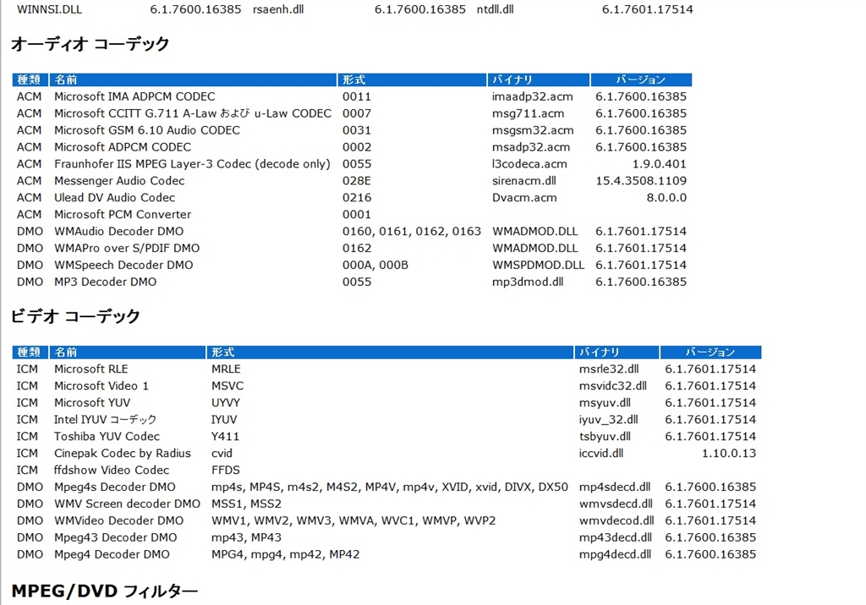Screen dimensions: 866x605
Task: Click the オーディオ コーデック section heading
Action: [90, 44]
